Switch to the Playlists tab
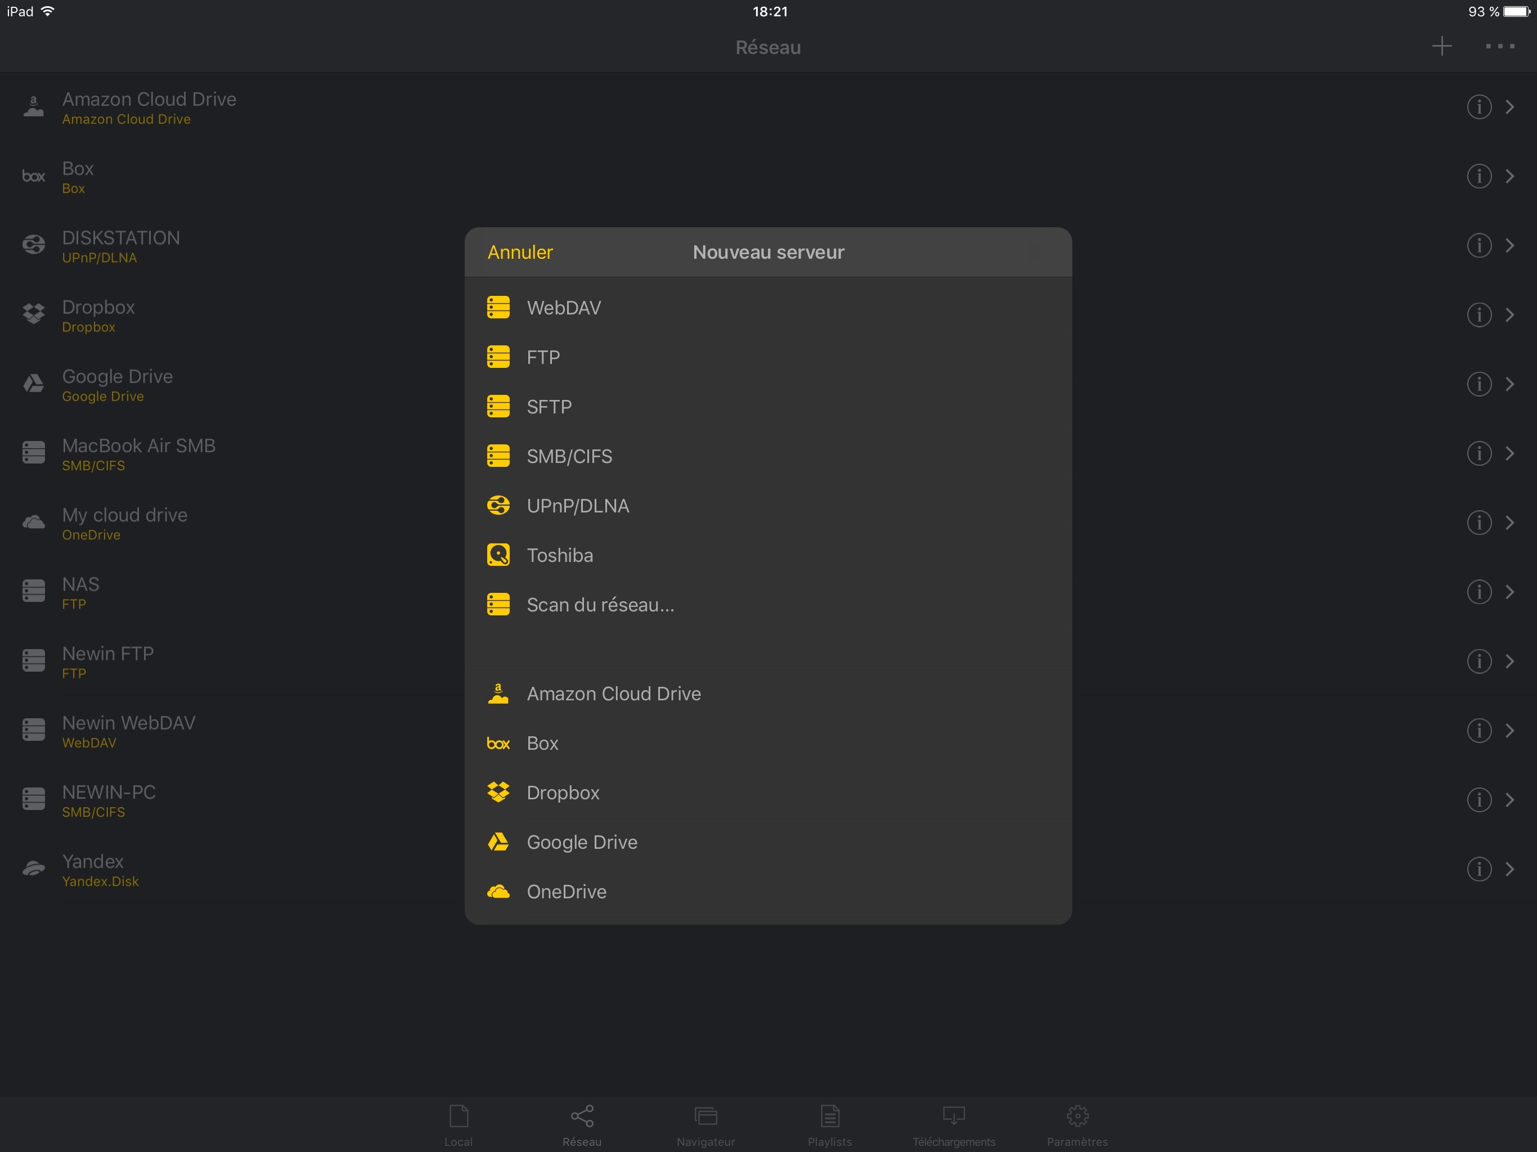The width and height of the screenshot is (1537, 1152). (x=830, y=1126)
